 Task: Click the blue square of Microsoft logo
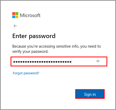[x=14, y=17]
